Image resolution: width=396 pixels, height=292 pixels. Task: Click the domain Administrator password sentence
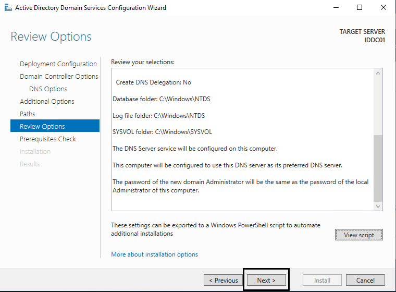click(240, 186)
